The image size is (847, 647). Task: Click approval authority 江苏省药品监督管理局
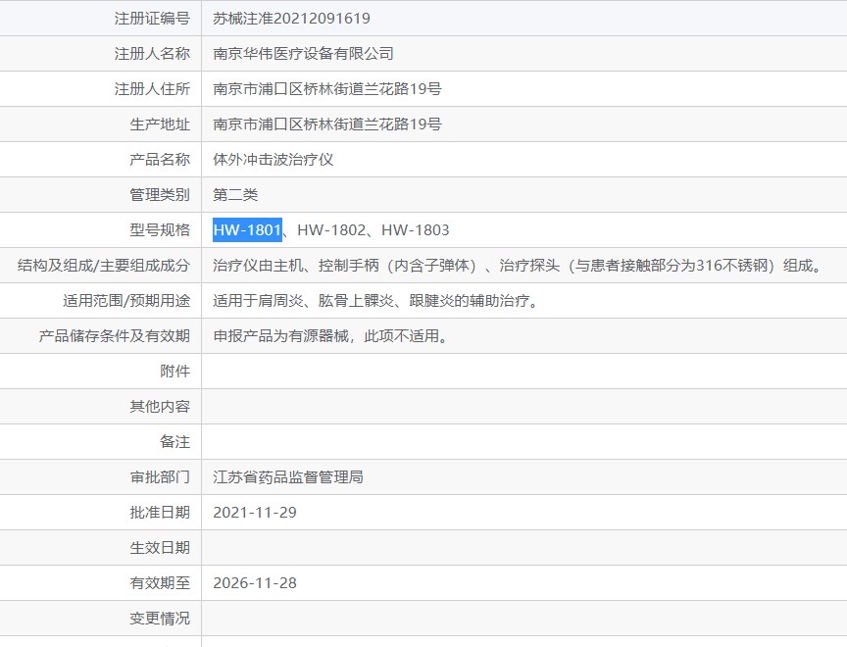[288, 476]
